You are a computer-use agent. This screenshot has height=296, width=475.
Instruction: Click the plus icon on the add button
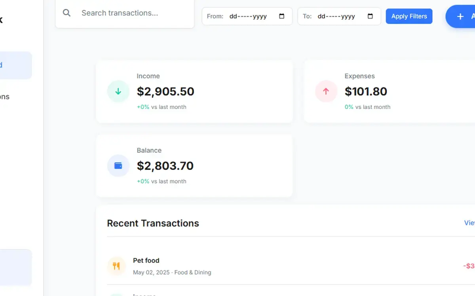[x=460, y=16]
